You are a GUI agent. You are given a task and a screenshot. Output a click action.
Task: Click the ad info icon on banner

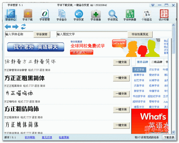pos(158,40)
